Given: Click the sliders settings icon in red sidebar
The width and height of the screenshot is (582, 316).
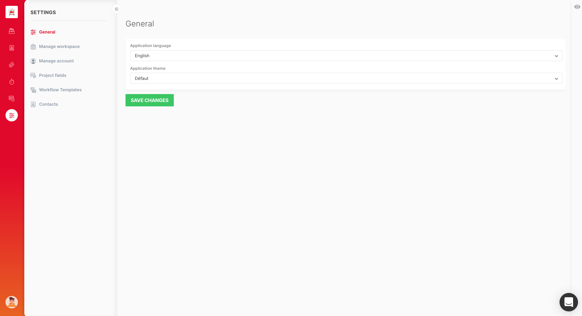Looking at the screenshot, I should [12, 115].
